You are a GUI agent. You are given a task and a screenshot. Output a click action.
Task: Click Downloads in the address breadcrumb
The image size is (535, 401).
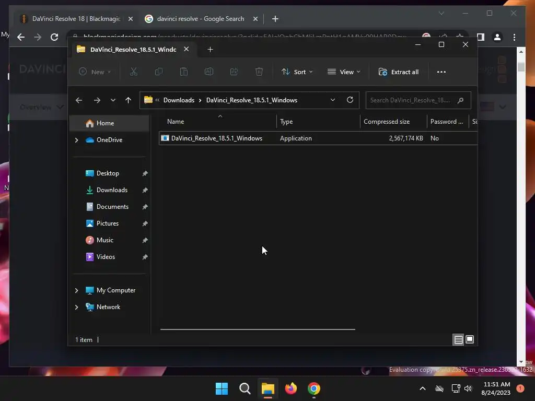click(x=179, y=100)
